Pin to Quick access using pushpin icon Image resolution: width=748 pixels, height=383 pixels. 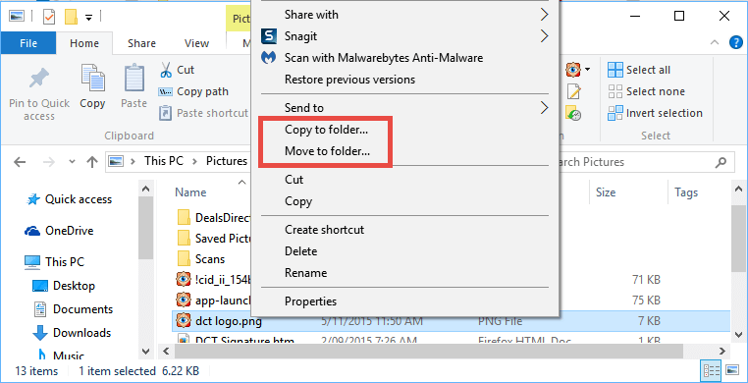coord(39,79)
